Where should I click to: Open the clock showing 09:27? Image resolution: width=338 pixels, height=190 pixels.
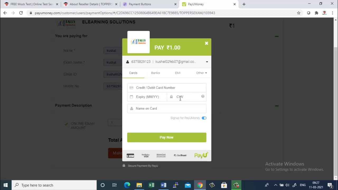(316, 185)
